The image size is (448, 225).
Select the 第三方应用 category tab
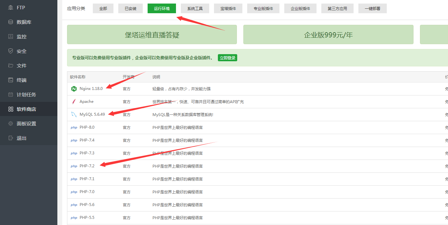click(x=337, y=8)
